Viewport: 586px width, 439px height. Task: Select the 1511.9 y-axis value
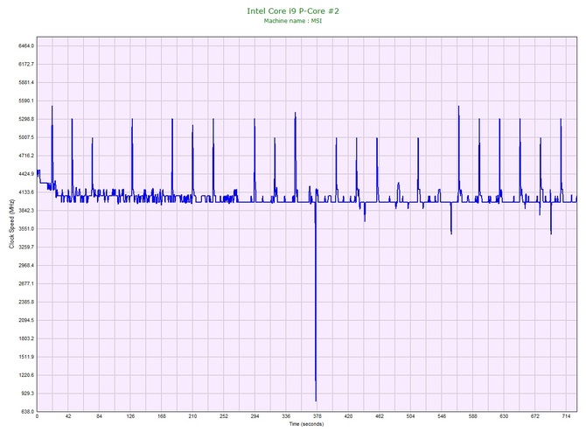pos(26,357)
